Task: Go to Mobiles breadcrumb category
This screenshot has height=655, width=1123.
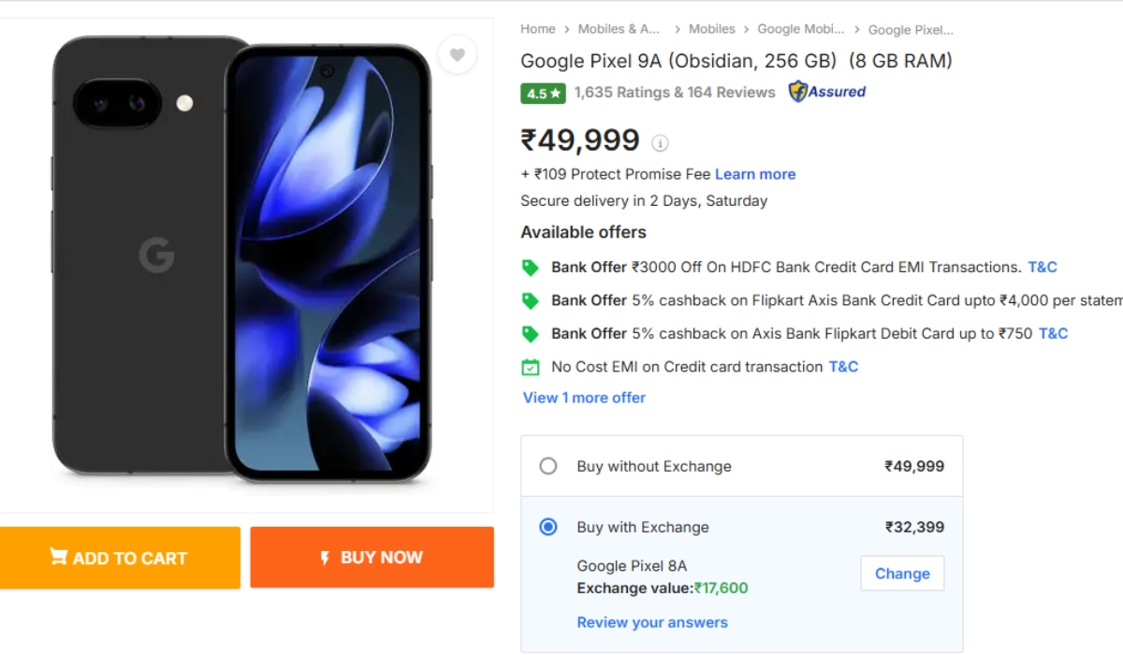Action: [x=712, y=29]
